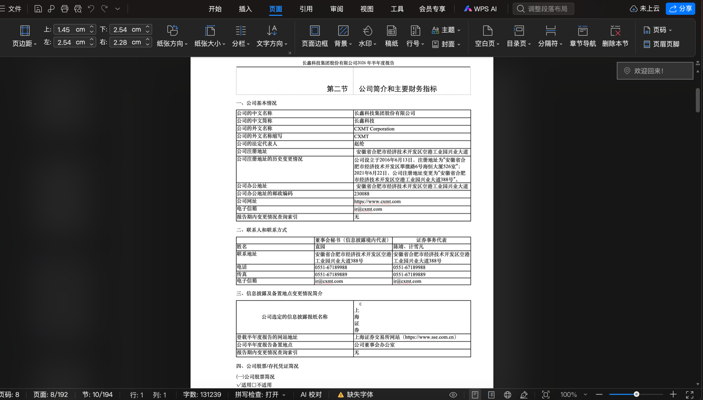Viewport: 703px width, 400px height.
Task: Click the vertical scrollbar thumb
Action: coord(698,100)
